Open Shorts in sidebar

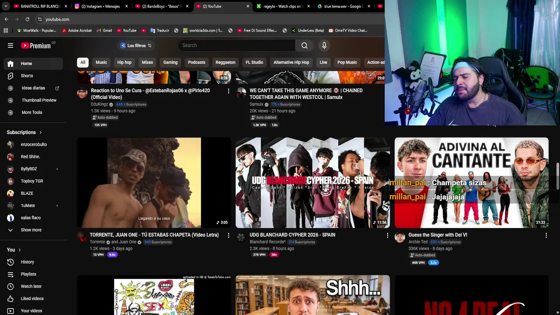point(33,76)
